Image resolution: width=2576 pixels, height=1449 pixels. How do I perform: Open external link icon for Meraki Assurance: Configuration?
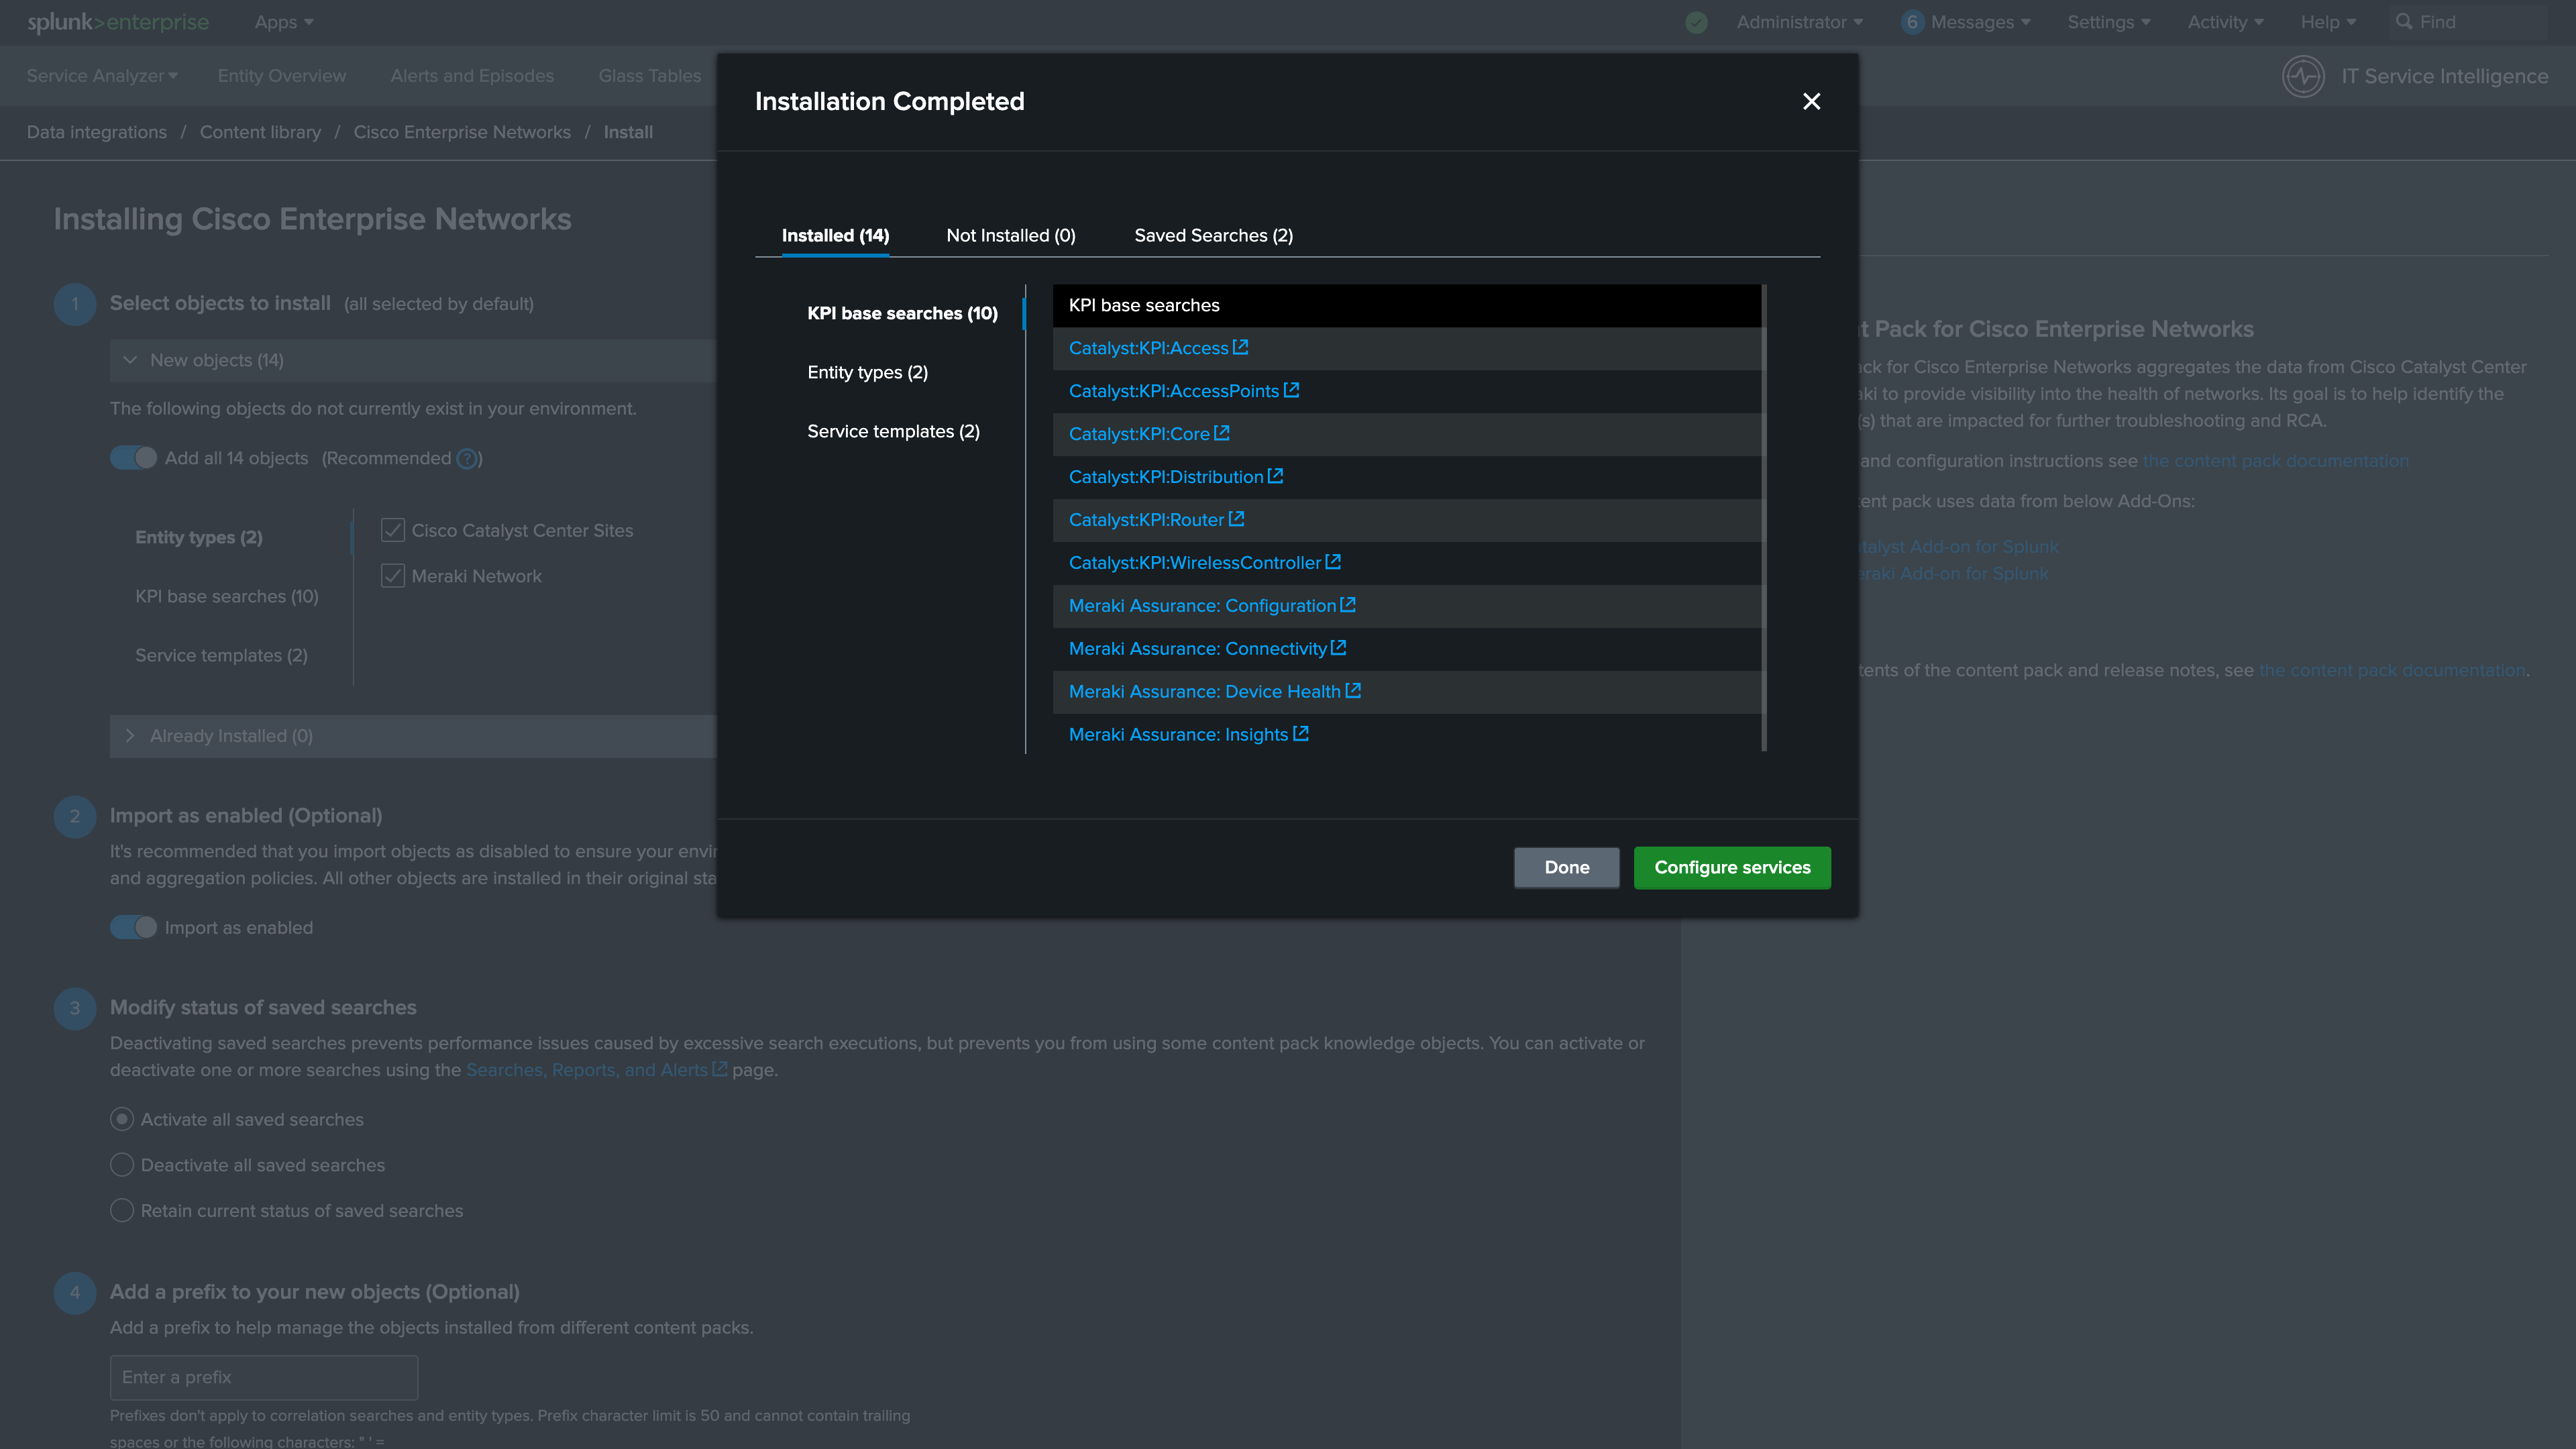[1349, 605]
